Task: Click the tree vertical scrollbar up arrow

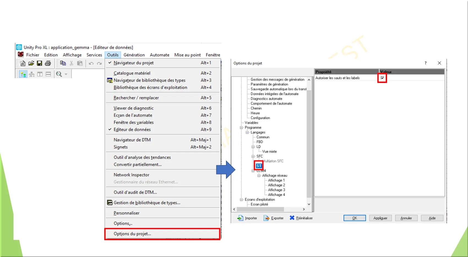Action: point(309,80)
